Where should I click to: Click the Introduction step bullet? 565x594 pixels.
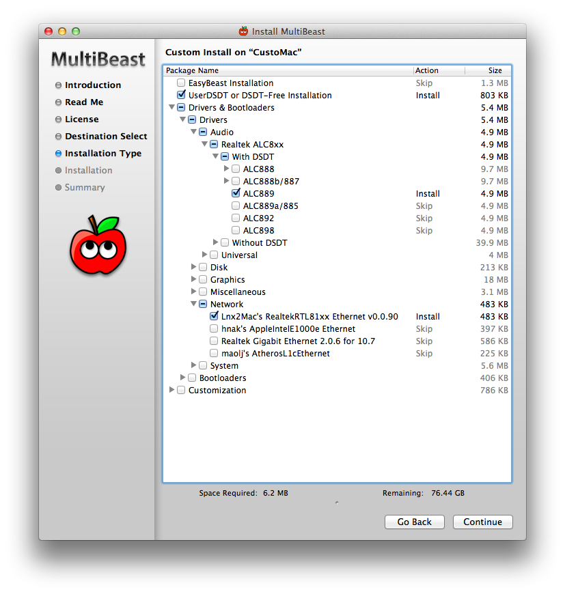[x=58, y=85]
